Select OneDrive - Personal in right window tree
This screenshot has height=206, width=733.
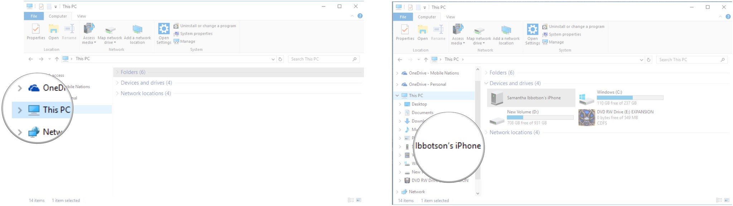pos(427,84)
